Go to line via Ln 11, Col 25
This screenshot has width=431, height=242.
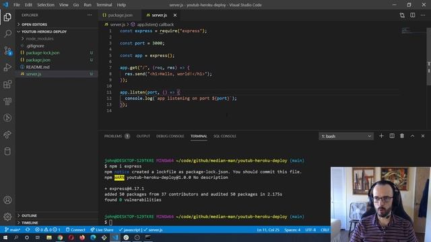(x=268, y=230)
